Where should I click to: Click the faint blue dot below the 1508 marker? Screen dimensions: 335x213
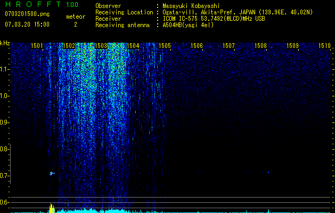pyautogui.click(x=268, y=173)
